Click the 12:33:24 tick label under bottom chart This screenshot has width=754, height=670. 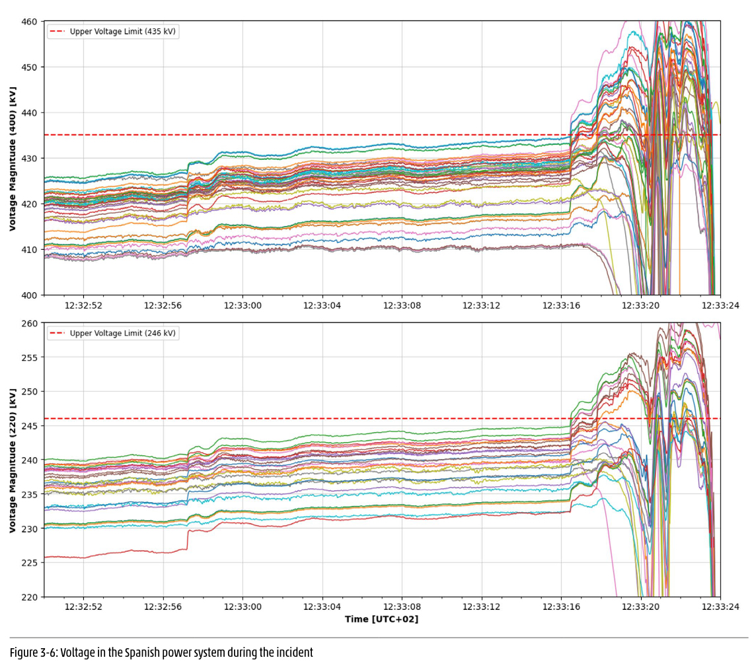tap(720, 607)
